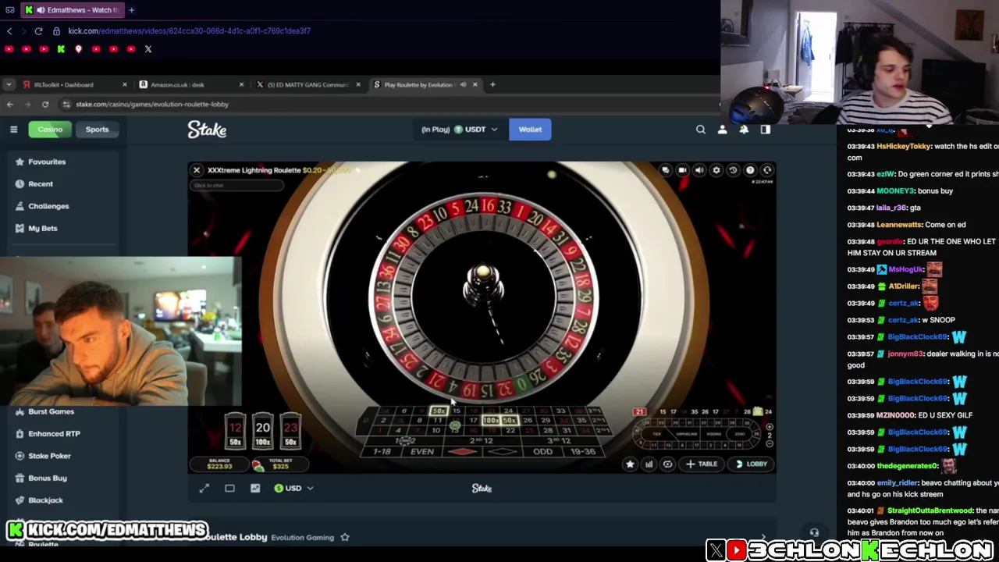The width and height of the screenshot is (999, 562).
Task: Decrease racetrack neighbours with minus icon
Action: click(770, 443)
